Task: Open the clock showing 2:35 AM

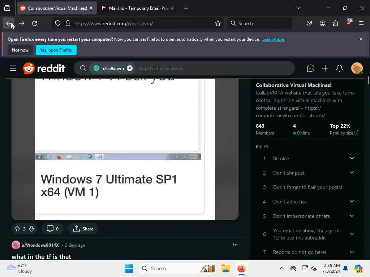Action: coord(332,268)
